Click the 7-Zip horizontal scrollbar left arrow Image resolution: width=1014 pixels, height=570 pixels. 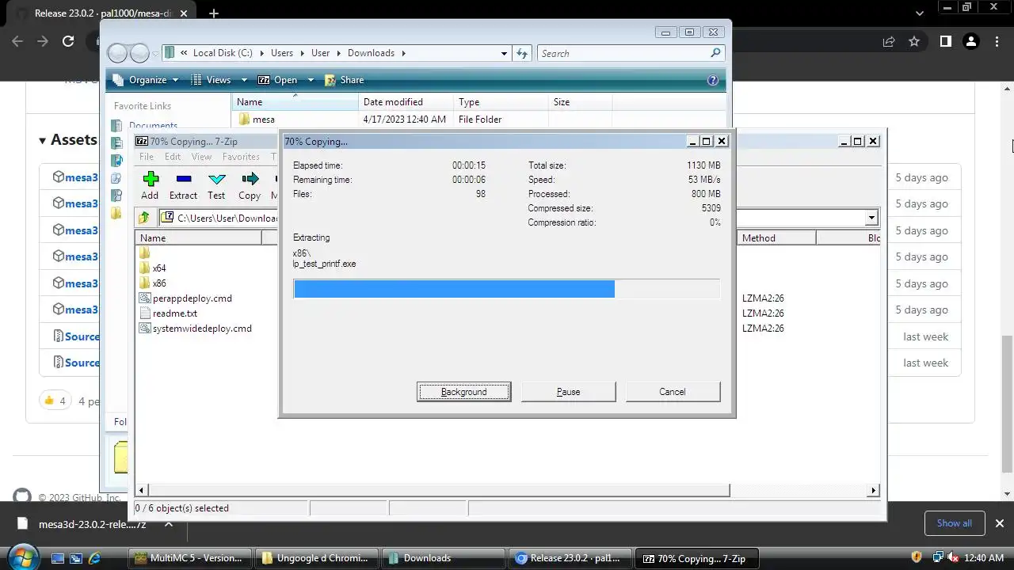click(x=142, y=491)
